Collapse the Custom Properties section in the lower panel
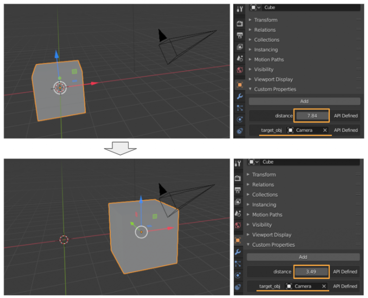368x298 pixels. [274, 245]
